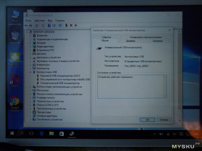Expand the Дисковые устройства node

[31, 58]
